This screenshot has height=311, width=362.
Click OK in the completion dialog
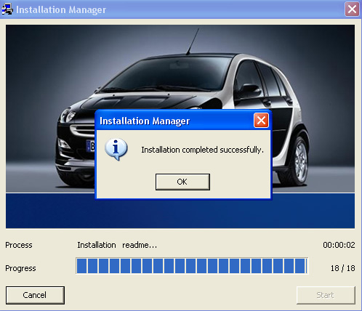[x=182, y=182]
